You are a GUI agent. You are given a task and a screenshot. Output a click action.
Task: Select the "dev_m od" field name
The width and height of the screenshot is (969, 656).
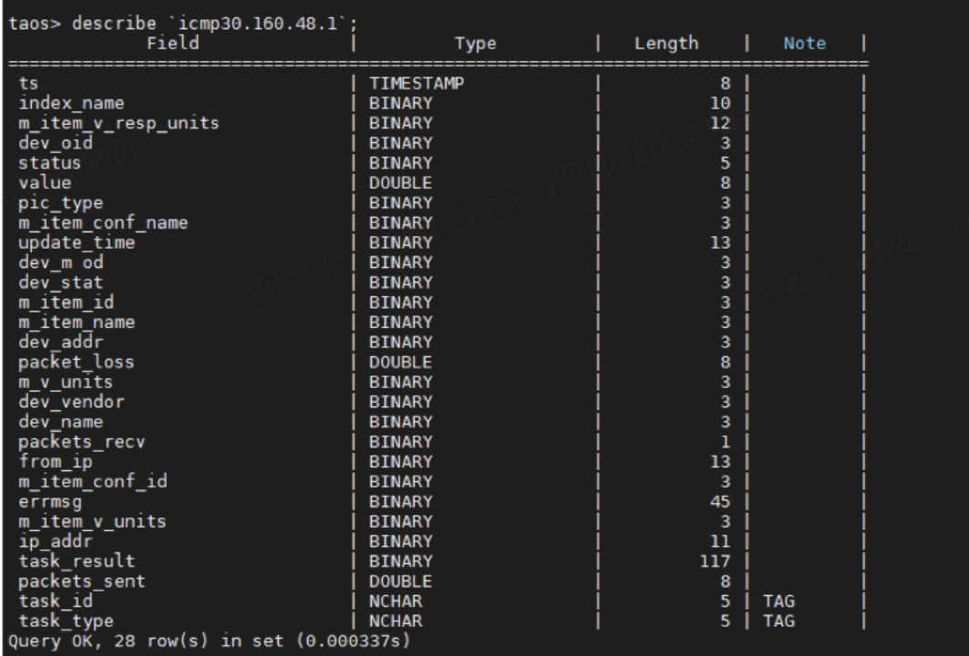coord(60,262)
